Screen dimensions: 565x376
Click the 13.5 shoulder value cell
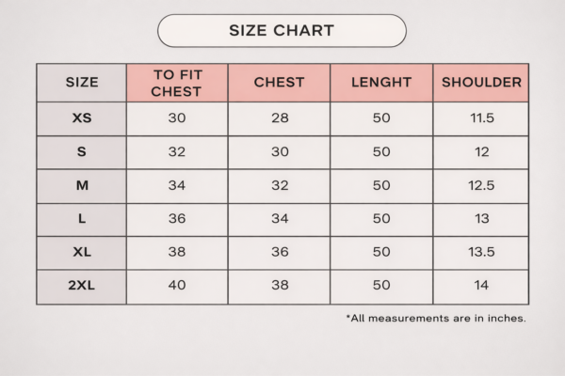click(x=481, y=254)
